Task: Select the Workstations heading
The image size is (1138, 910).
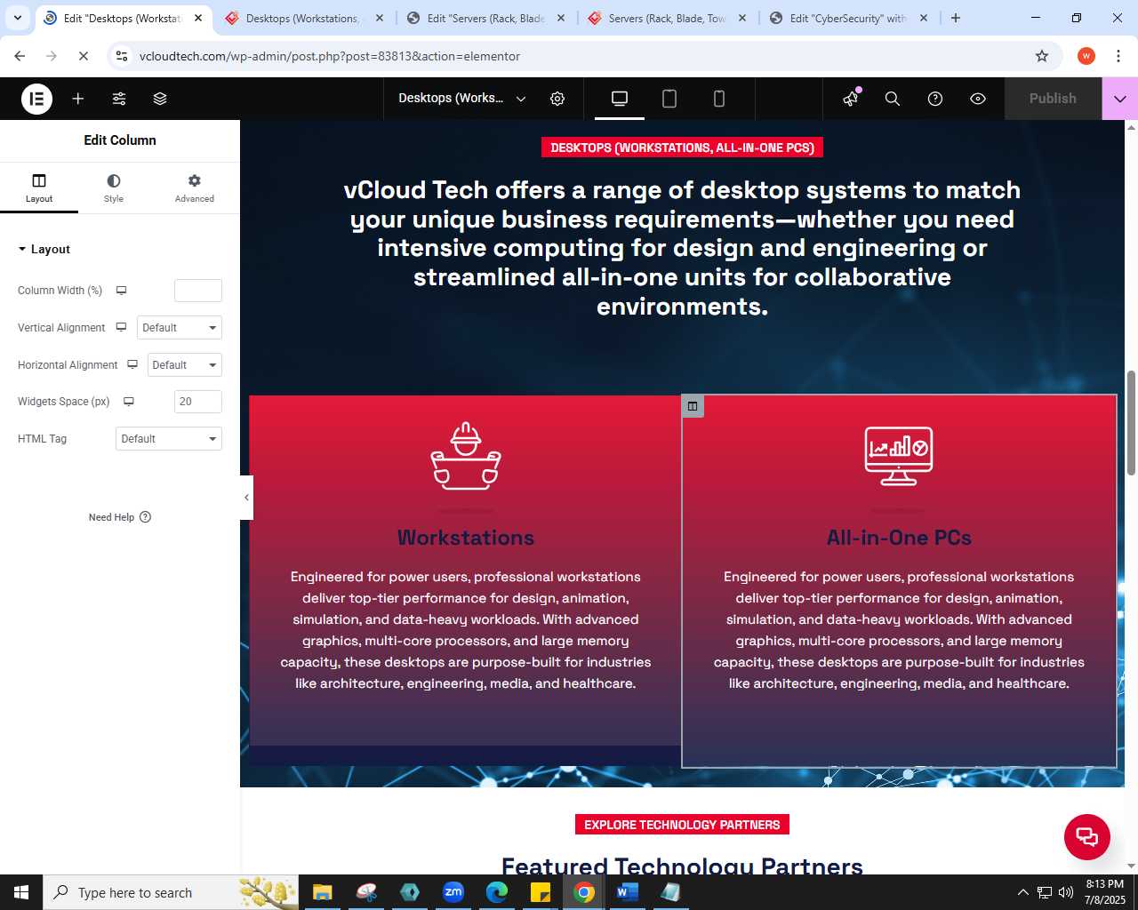Action: click(x=466, y=538)
